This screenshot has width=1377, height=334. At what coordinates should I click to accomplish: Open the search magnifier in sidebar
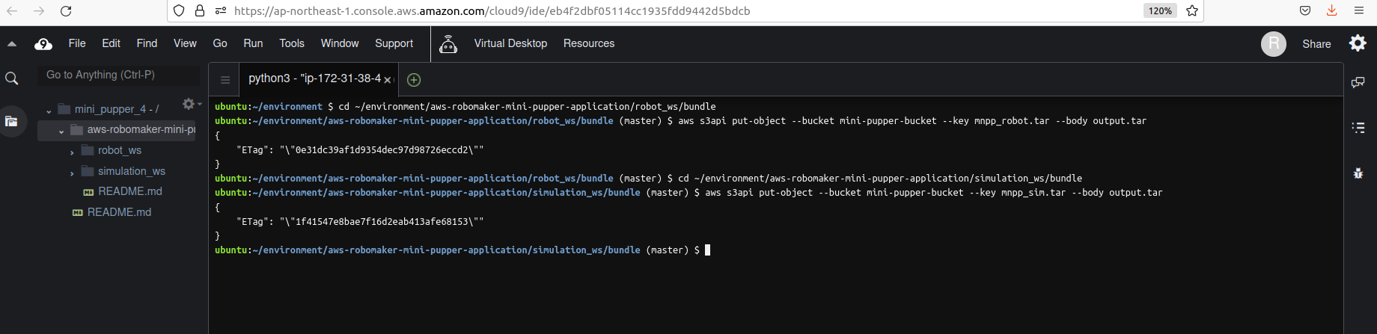(x=12, y=78)
